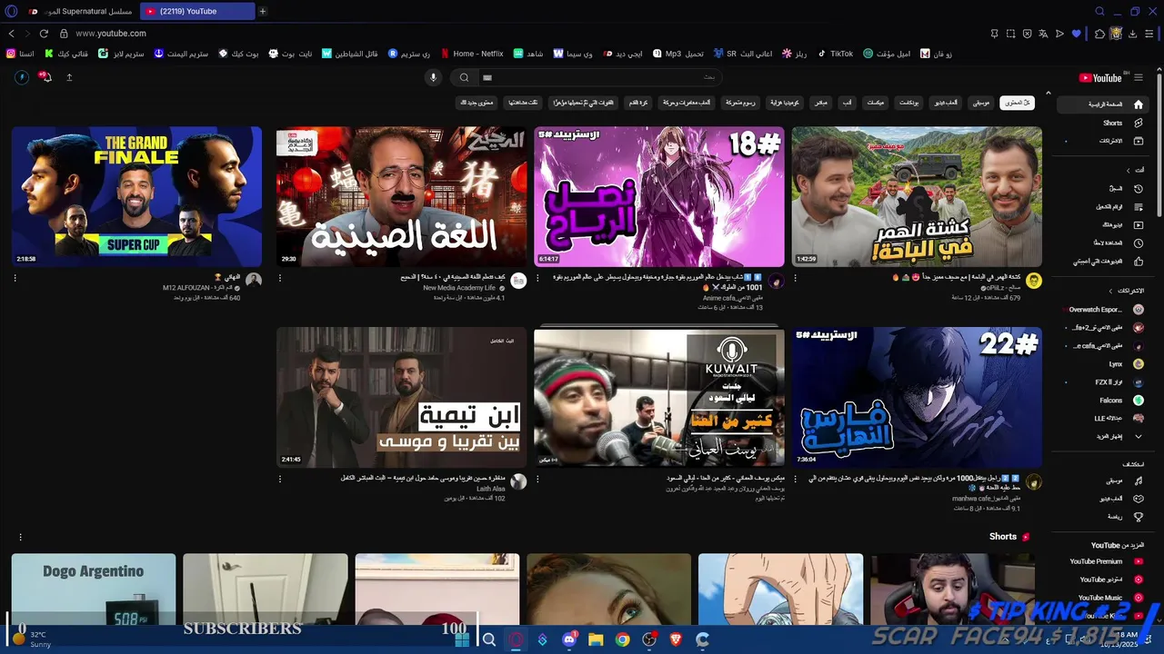This screenshot has height=654, width=1164.
Task: Open Shorts shelf options menu
Action: (x=20, y=537)
